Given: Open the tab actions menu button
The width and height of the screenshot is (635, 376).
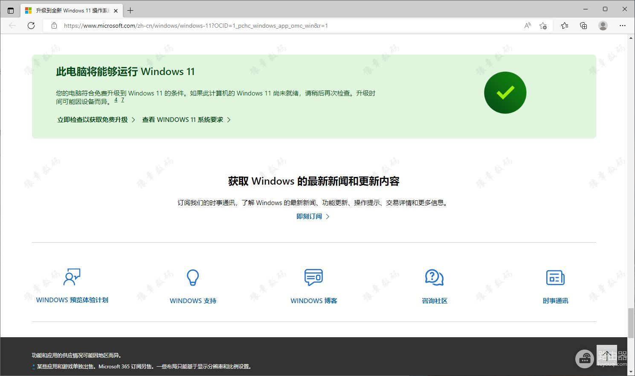Looking at the screenshot, I should coord(11,11).
